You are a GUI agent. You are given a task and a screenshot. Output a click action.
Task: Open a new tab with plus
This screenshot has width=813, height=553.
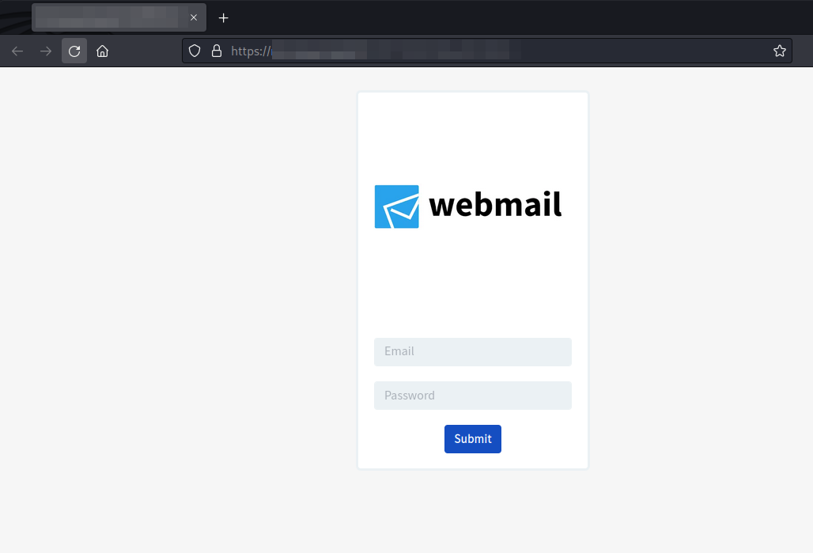pos(224,18)
